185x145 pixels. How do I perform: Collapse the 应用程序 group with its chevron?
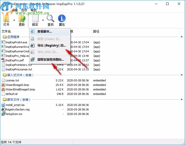click(x=181, y=37)
